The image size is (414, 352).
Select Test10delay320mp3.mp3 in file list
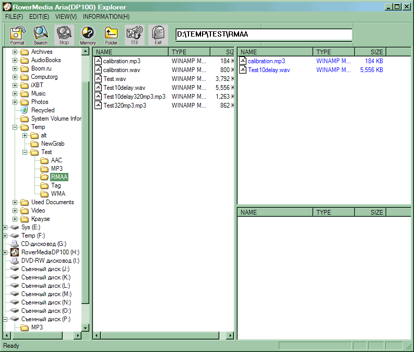click(x=134, y=97)
